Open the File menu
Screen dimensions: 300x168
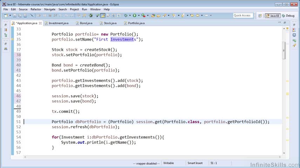click(6, 9)
